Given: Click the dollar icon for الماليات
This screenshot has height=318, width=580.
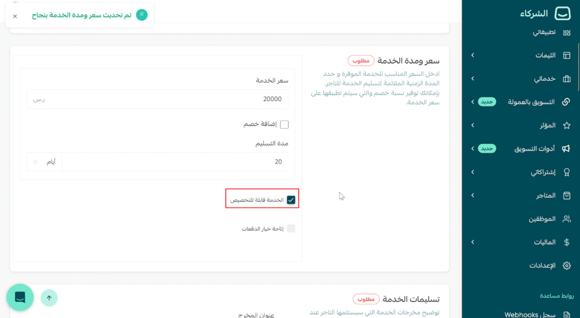Looking at the screenshot, I should pyautogui.click(x=566, y=242).
